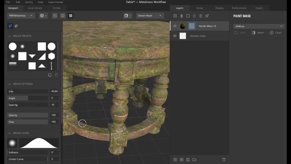Select the Nordic Moss material sphere thumbnail

tap(183, 26)
